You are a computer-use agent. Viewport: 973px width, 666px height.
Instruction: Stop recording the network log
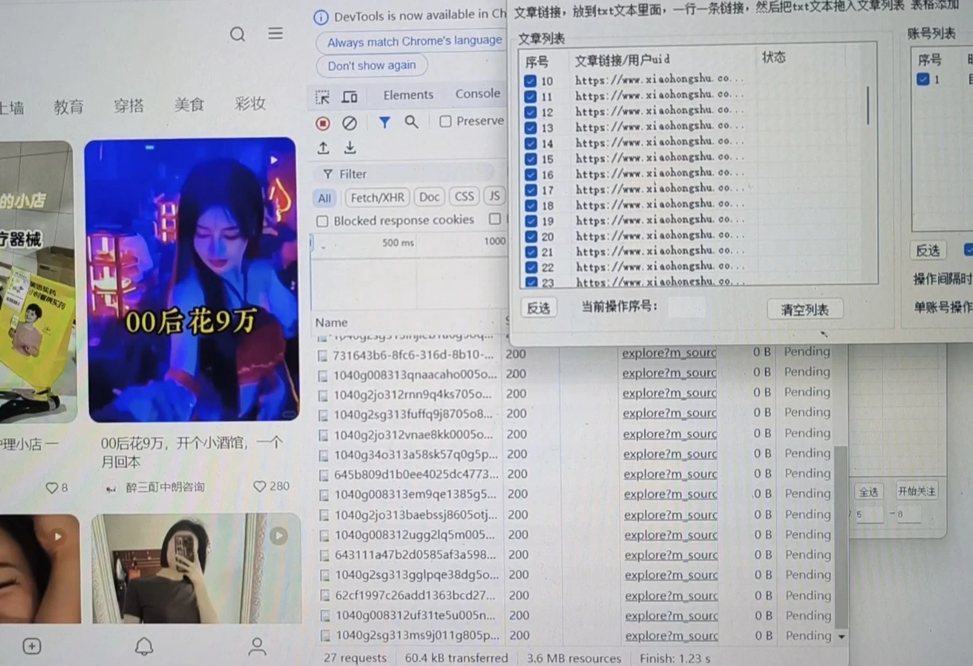point(322,122)
